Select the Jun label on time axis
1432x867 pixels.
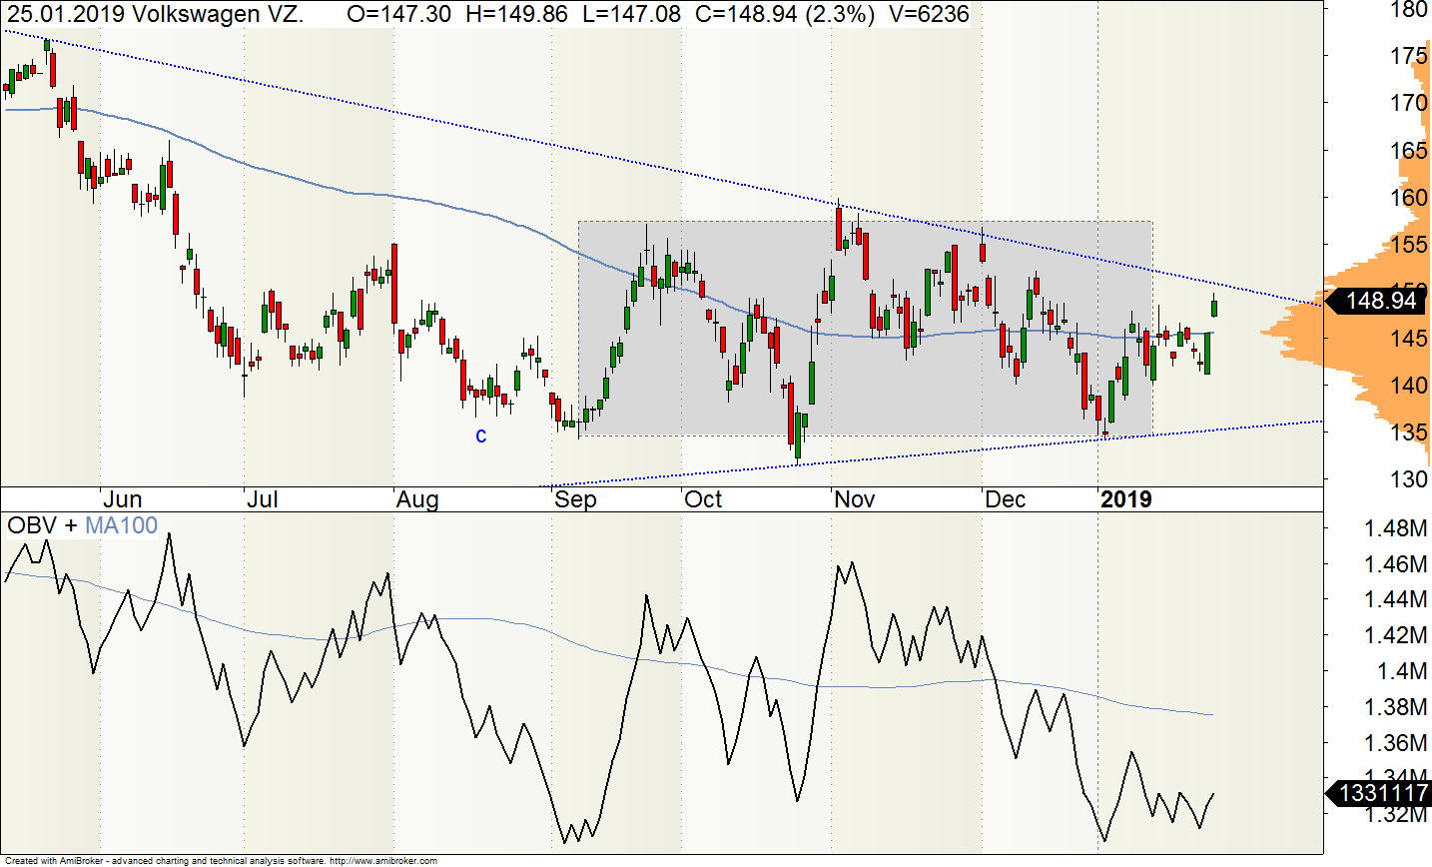pos(122,499)
